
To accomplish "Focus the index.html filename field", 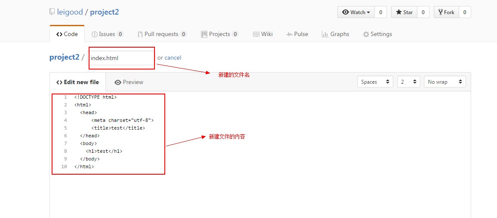I will [x=121, y=58].
